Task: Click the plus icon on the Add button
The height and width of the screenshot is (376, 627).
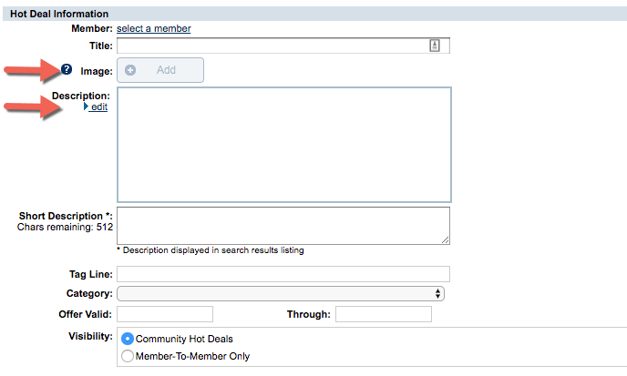Action: pyautogui.click(x=130, y=70)
